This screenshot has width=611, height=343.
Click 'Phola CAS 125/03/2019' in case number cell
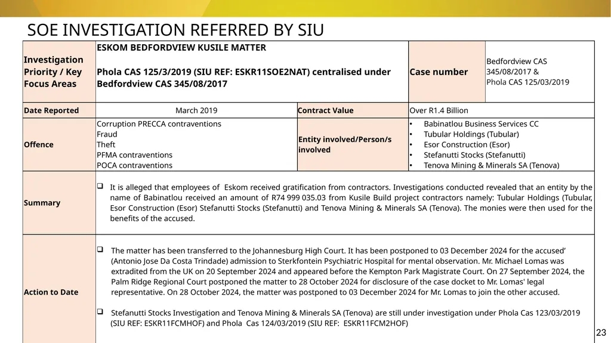(527, 82)
